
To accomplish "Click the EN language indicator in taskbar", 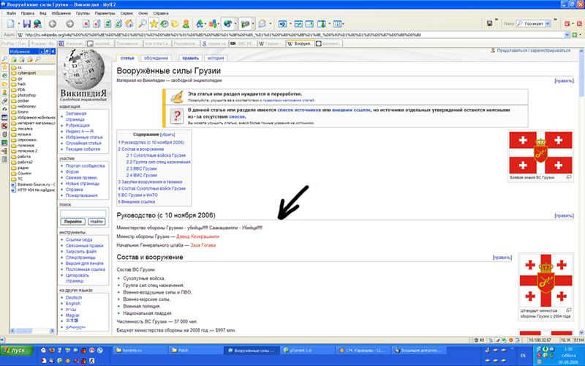I will click(523, 355).
